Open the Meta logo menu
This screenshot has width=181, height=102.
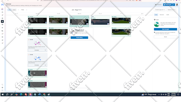click(x=2, y=5)
